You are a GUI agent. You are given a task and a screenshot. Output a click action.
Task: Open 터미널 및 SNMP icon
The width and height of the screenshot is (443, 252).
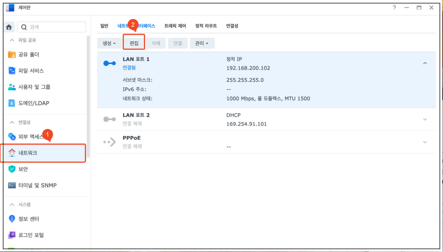coord(12,185)
